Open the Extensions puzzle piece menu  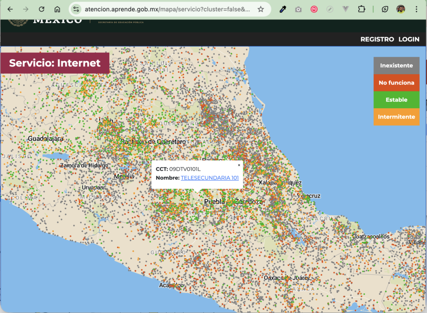[x=361, y=9]
